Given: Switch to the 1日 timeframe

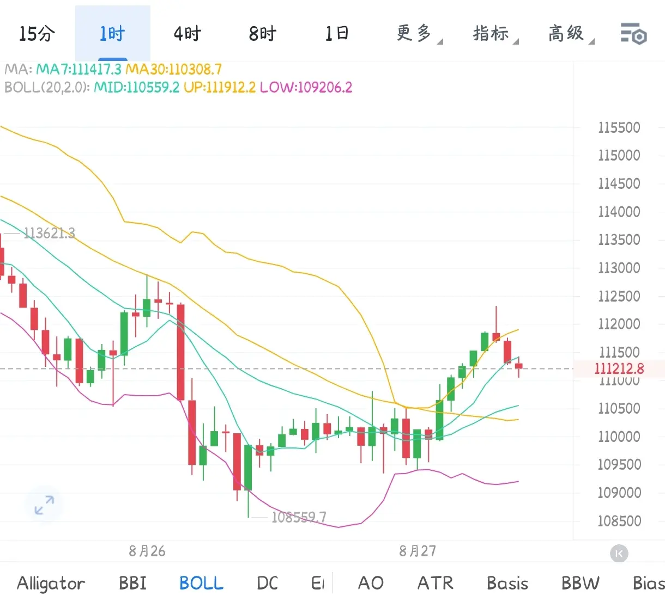Looking at the screenshot, I should [337, 34].
